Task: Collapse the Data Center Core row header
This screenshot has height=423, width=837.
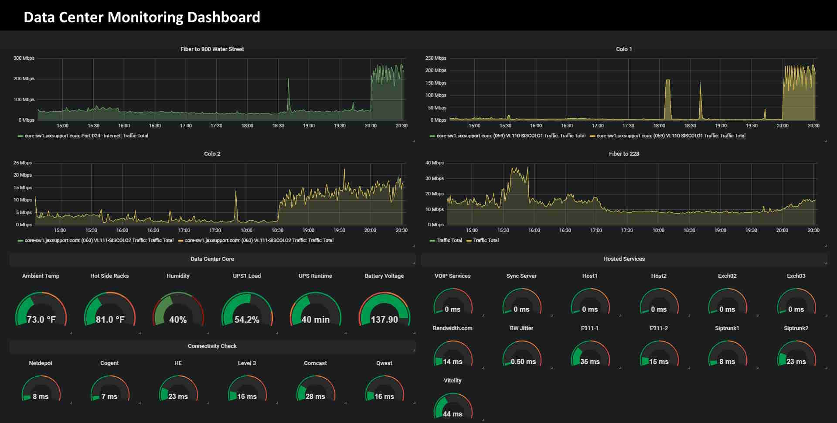Action: [212, 259]
